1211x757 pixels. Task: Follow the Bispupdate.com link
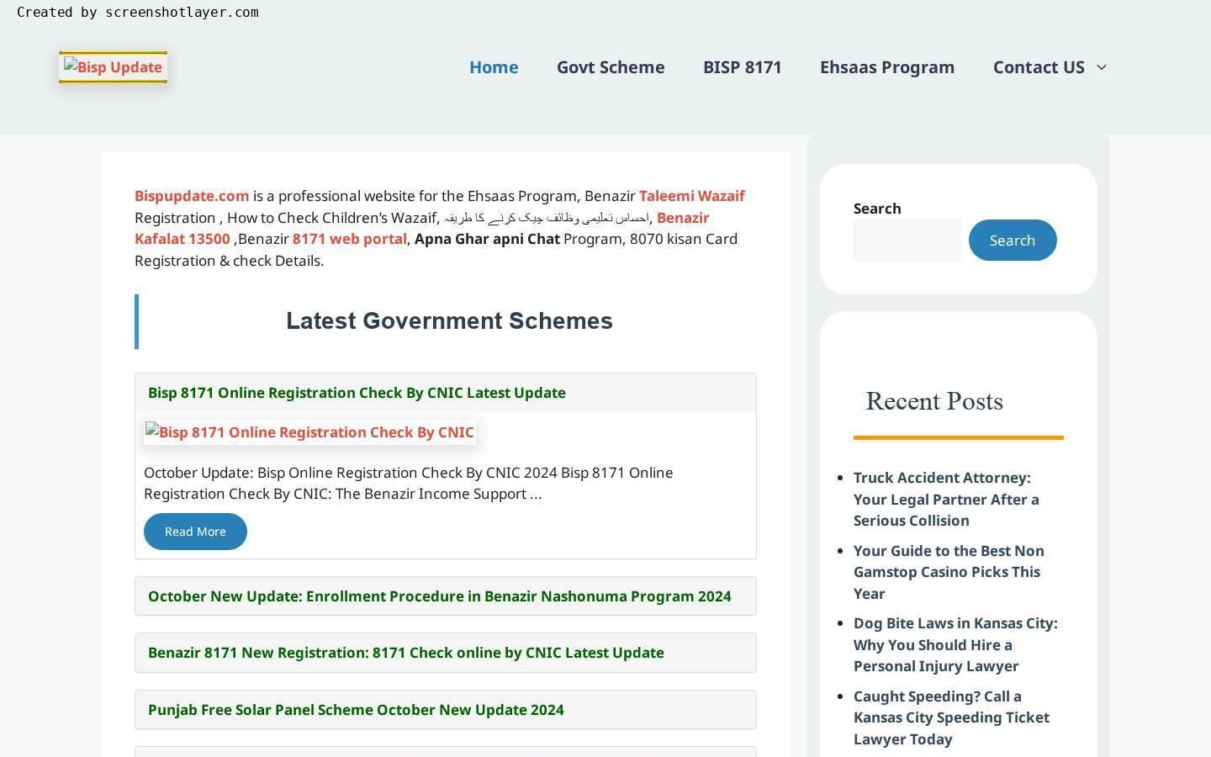tap(192, 196)
